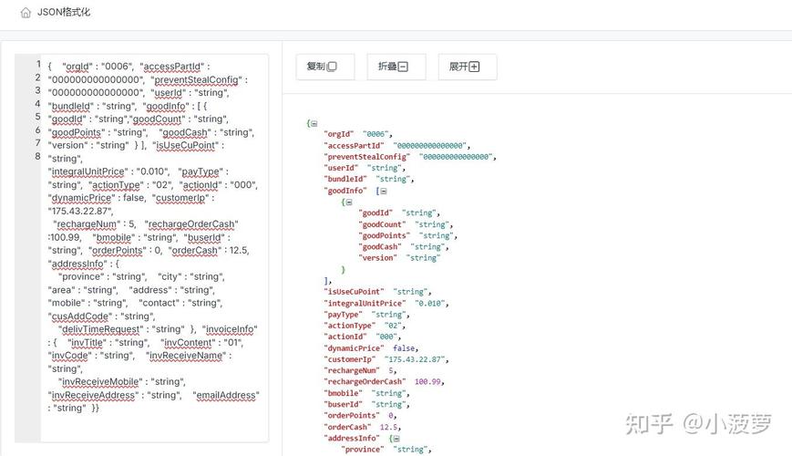Click line number 8 in editor gutter
The width and height of the screenshot is (792, 456).
pos(38,156)
